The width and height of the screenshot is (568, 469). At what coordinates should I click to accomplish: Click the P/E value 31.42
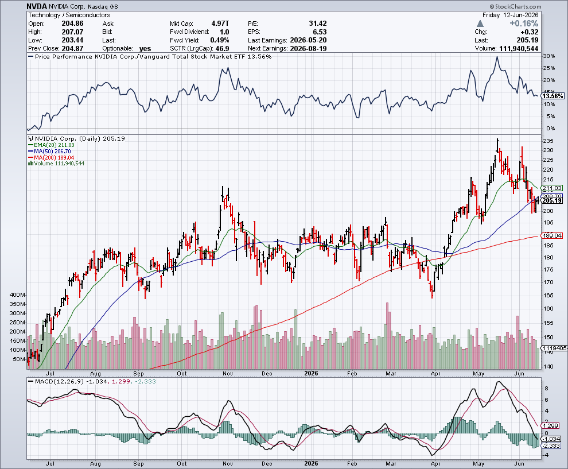tap(318, 24)
